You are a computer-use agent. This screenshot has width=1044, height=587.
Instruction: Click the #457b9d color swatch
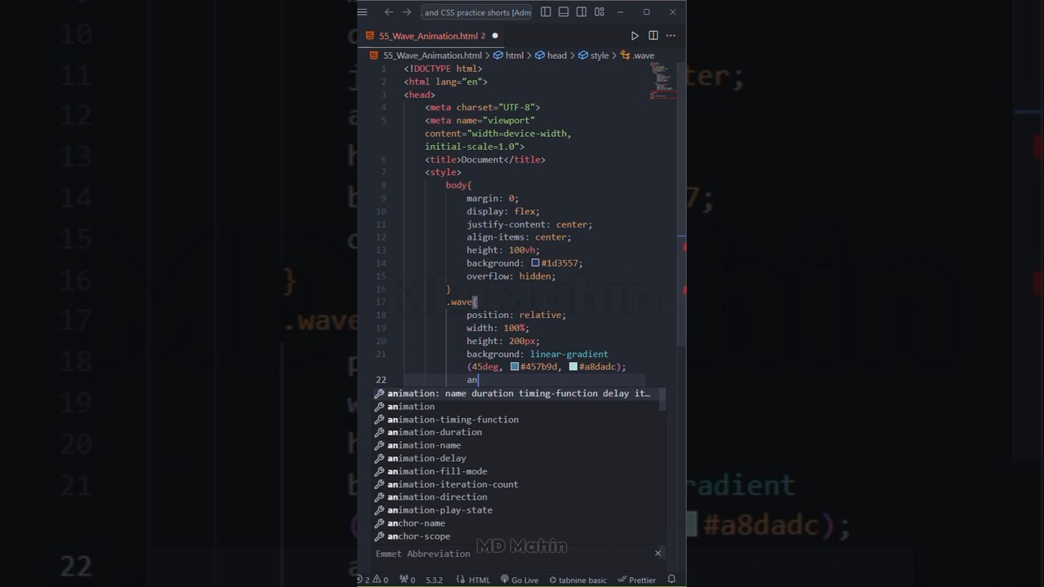click(515, 367)
